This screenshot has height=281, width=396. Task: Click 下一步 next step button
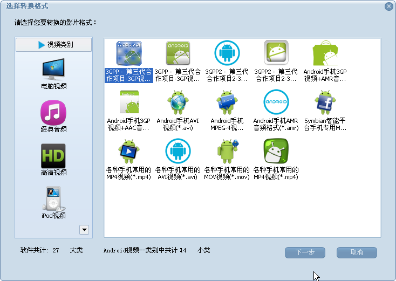[305, 252]
